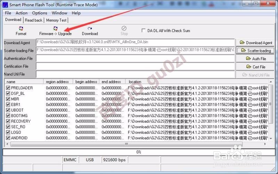Click the Scatter-loading File path field
This screenshot has height=174, width=278.
(x=135, y=50)
